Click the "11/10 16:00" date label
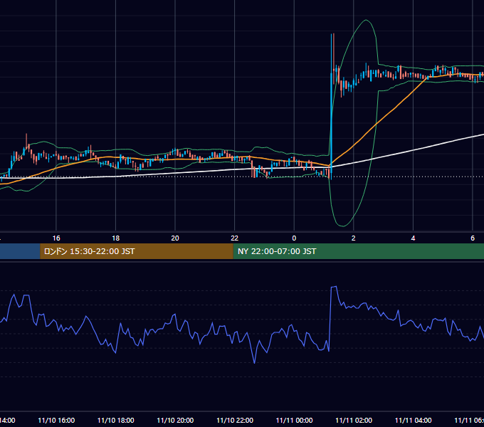The width and height of the screenshot is (484, 427). [56, 420]
